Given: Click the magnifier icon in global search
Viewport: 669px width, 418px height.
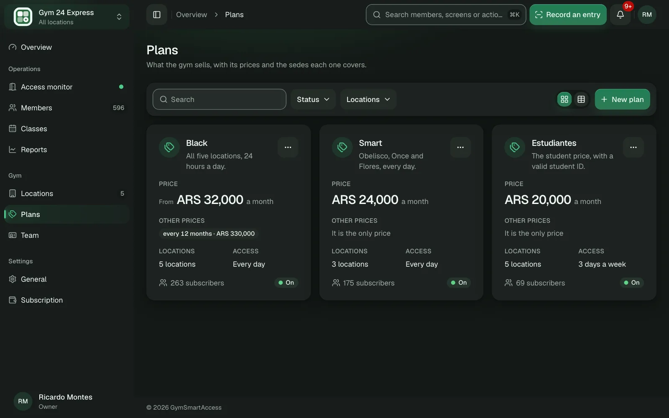Looking at the screenshot, I should pyautogui.click(x=377, y=15).
